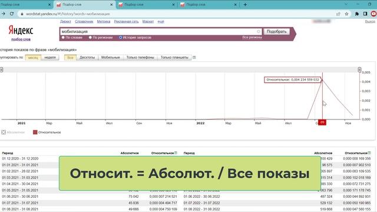Switch to fourth Подбор слов browser tab
Screen dimensions: 377x212
[209, 5]
